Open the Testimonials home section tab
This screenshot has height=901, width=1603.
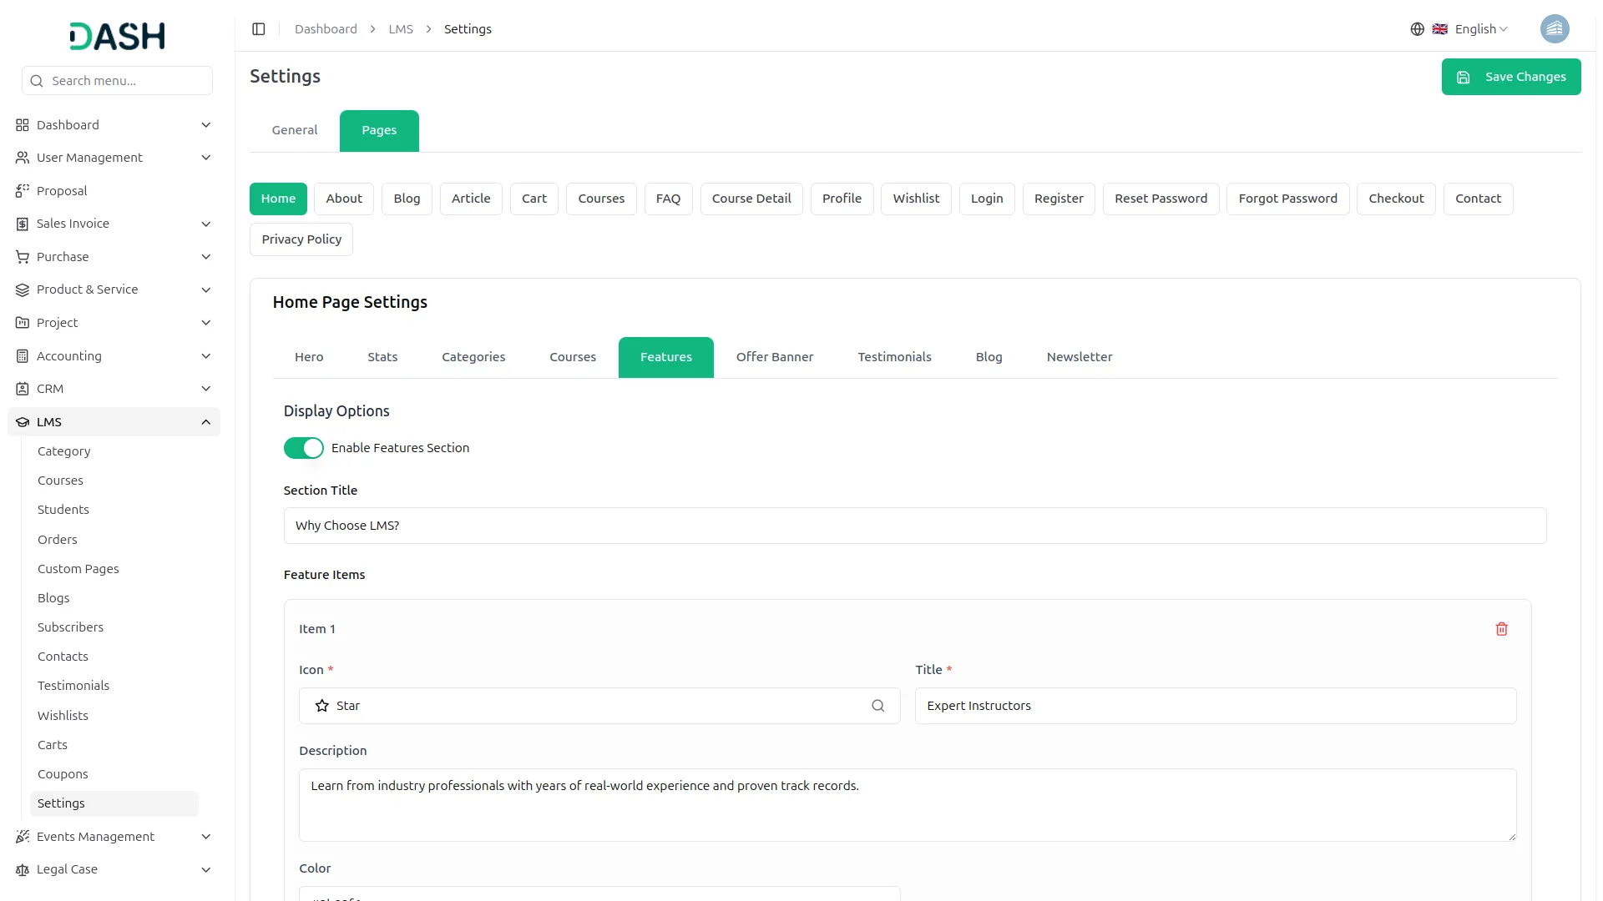pos(894,357)
